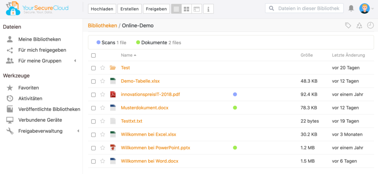
Task: Switch to column view icon
Action: point(197,9)
